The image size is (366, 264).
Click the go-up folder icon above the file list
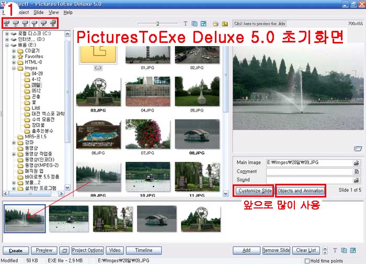225,24
